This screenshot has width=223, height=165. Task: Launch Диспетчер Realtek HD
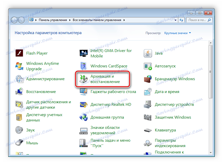pyautogui.click(x=110, y=104)
